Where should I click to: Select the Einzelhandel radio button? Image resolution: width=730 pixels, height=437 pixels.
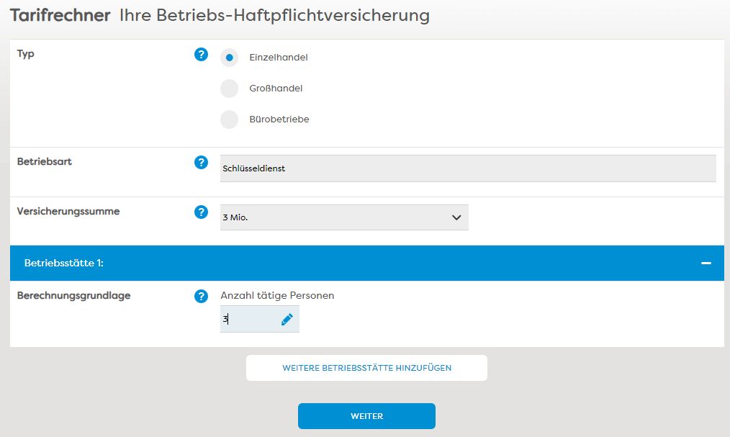point(229,58)
